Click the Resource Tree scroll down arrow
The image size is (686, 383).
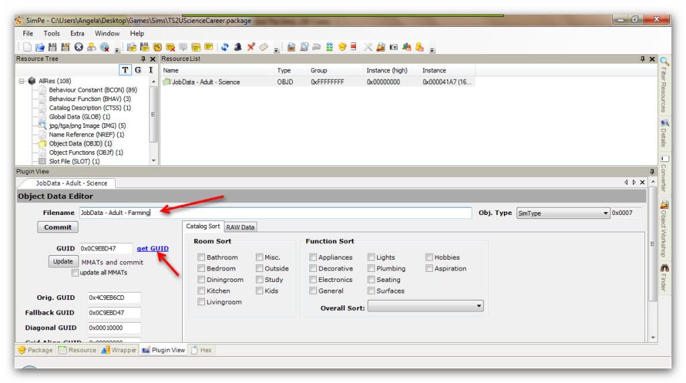[x=153, y=161]
